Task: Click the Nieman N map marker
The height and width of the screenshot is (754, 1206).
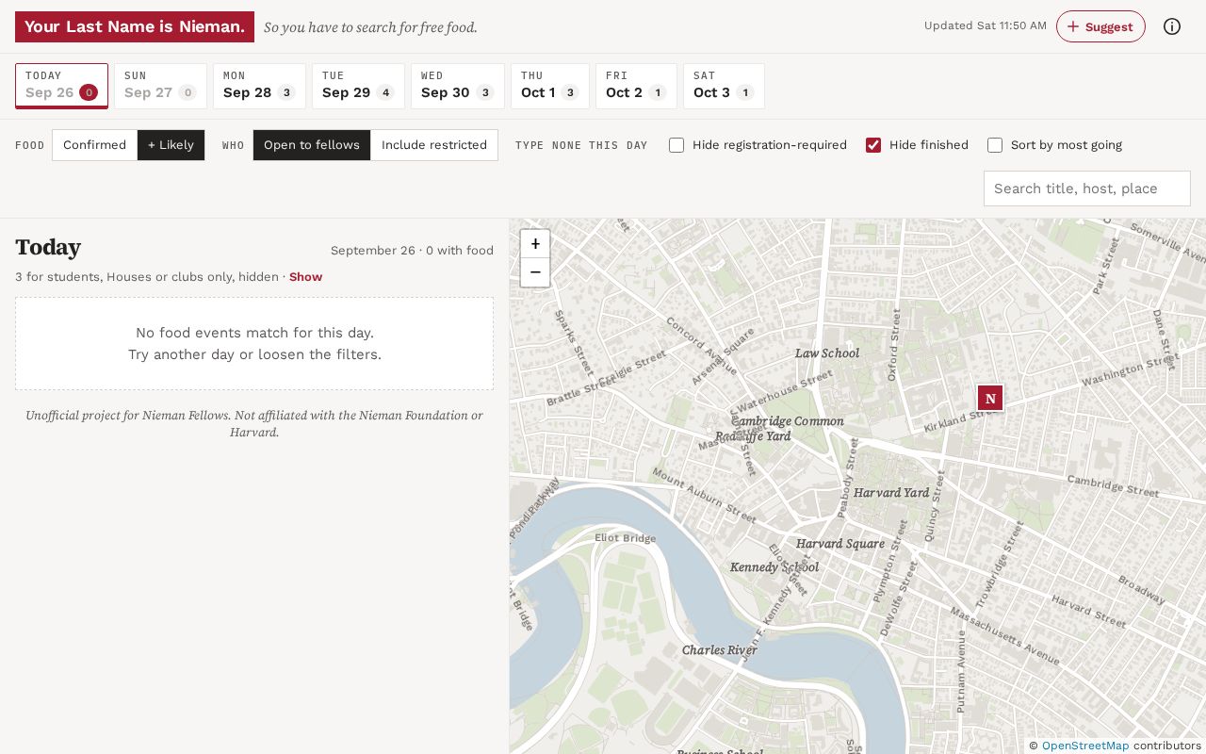Action: click(990, 398)
